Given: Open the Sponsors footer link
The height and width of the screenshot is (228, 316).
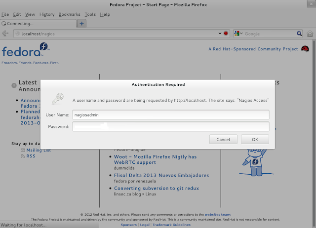Looking at the screenshot, I should click(x=128, y=225).
